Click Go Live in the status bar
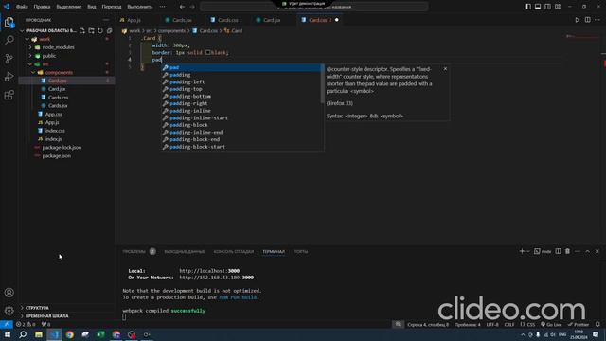The width and height of the screenshot is (606, 341). coord(551,324)
